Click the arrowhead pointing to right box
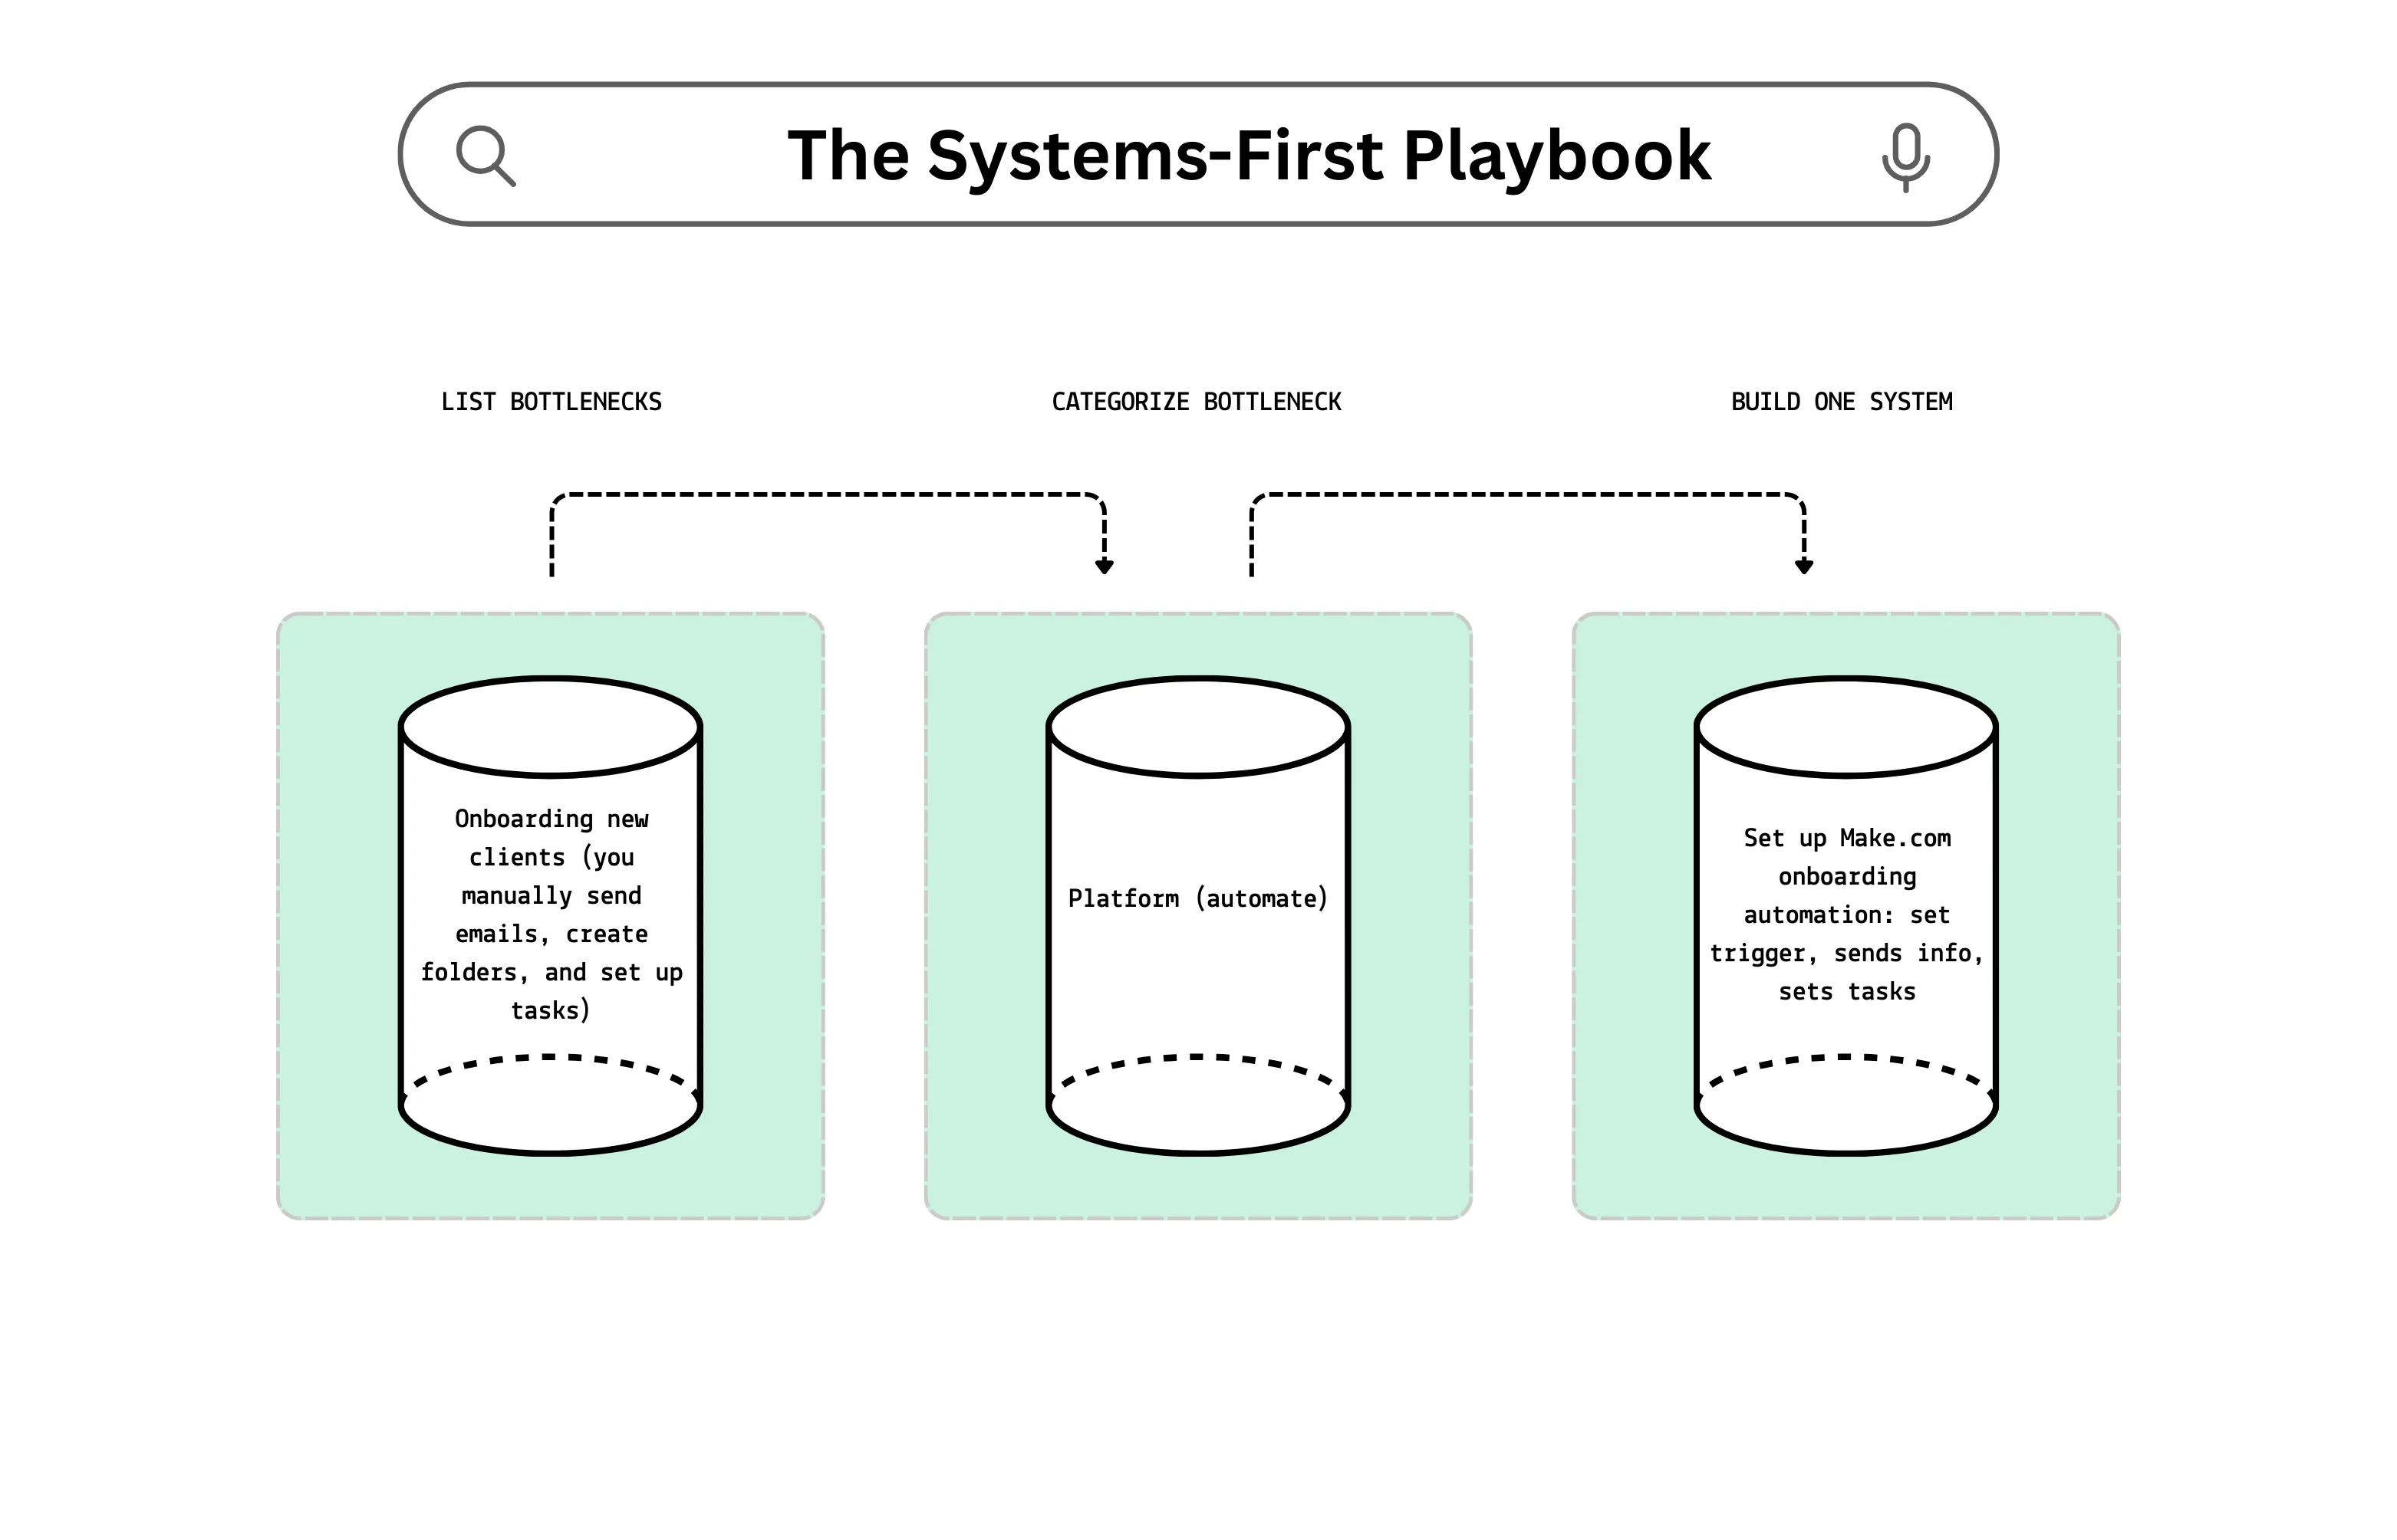This screenshot has width=2397, height=1540. pyautogui.click(x=1804, y=567)
